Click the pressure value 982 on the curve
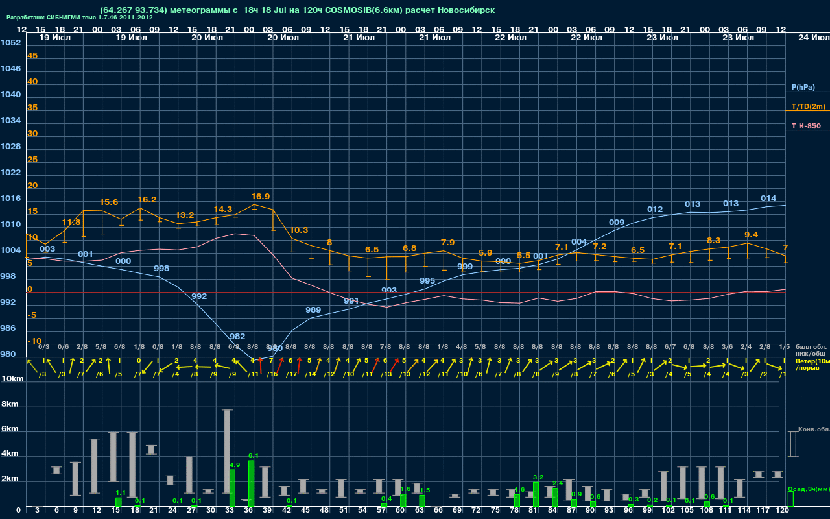The image size is (830, 519). pos(237,336)
